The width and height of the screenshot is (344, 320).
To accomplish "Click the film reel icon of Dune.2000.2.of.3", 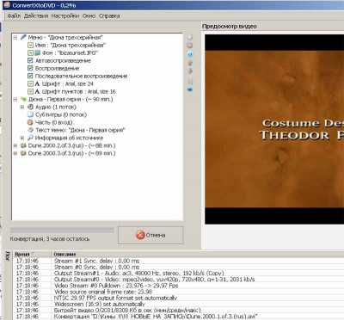I will click(x=23, y=145).
